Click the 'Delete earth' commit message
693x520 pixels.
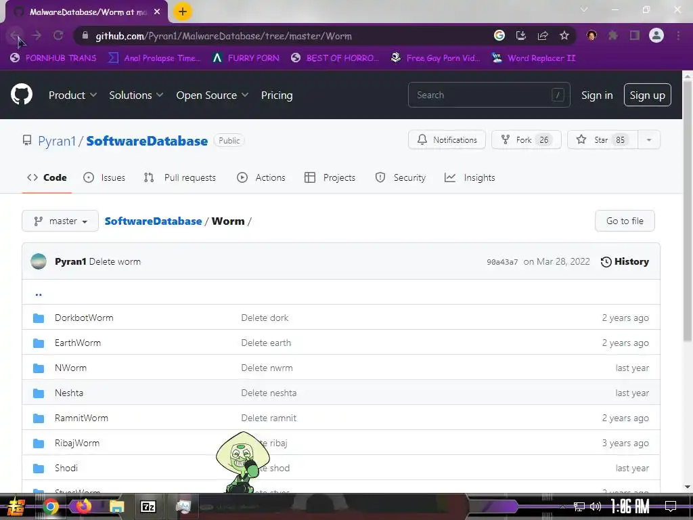click(x=266, y=343)
